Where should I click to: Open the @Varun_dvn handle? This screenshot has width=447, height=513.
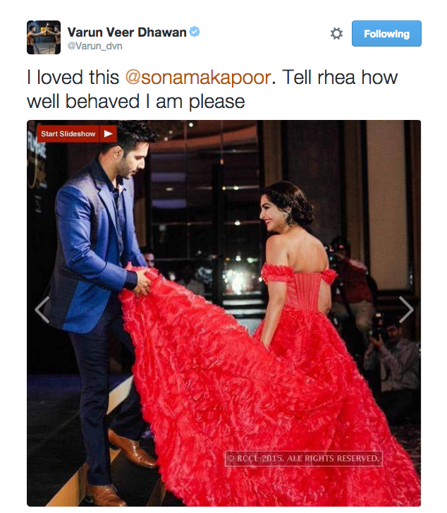click(94, 46)
